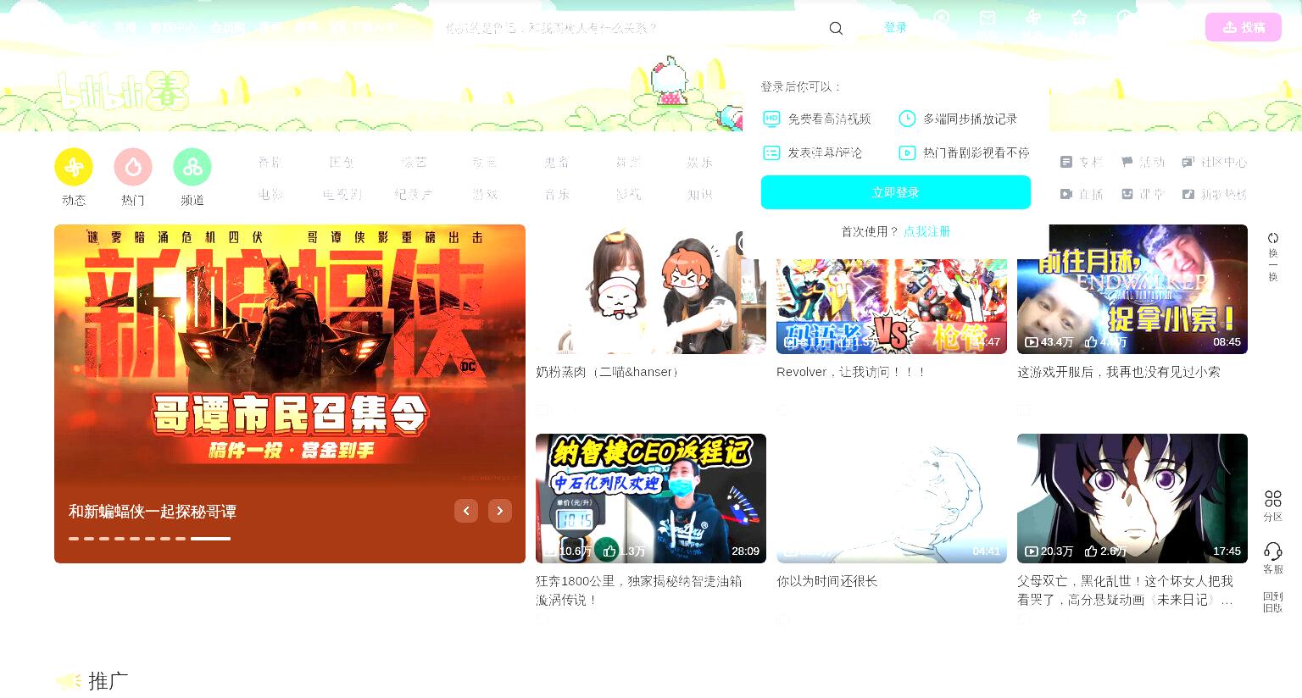Click title 父母双亡，黑化乱世
Image resolution: width=1302 pixels, height=698 pixels.
[x=1125, y=590]
